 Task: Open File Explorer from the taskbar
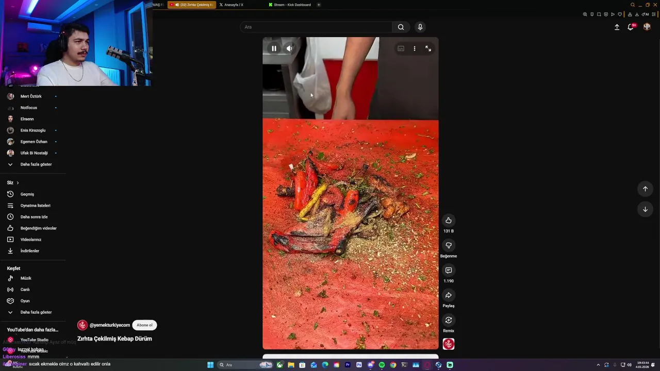pyautogui.click(x=291, y=365)
